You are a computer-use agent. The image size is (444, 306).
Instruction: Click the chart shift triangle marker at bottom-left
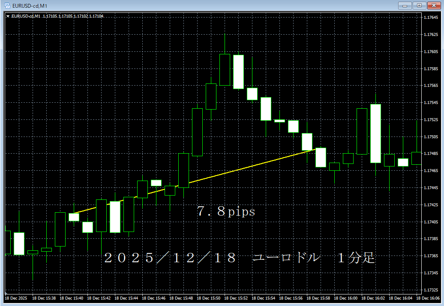[6, 293]
